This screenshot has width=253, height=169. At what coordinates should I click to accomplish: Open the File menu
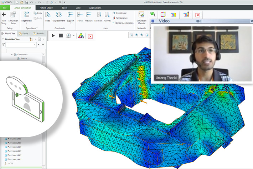pyautogui.click(x=5, y=8)
